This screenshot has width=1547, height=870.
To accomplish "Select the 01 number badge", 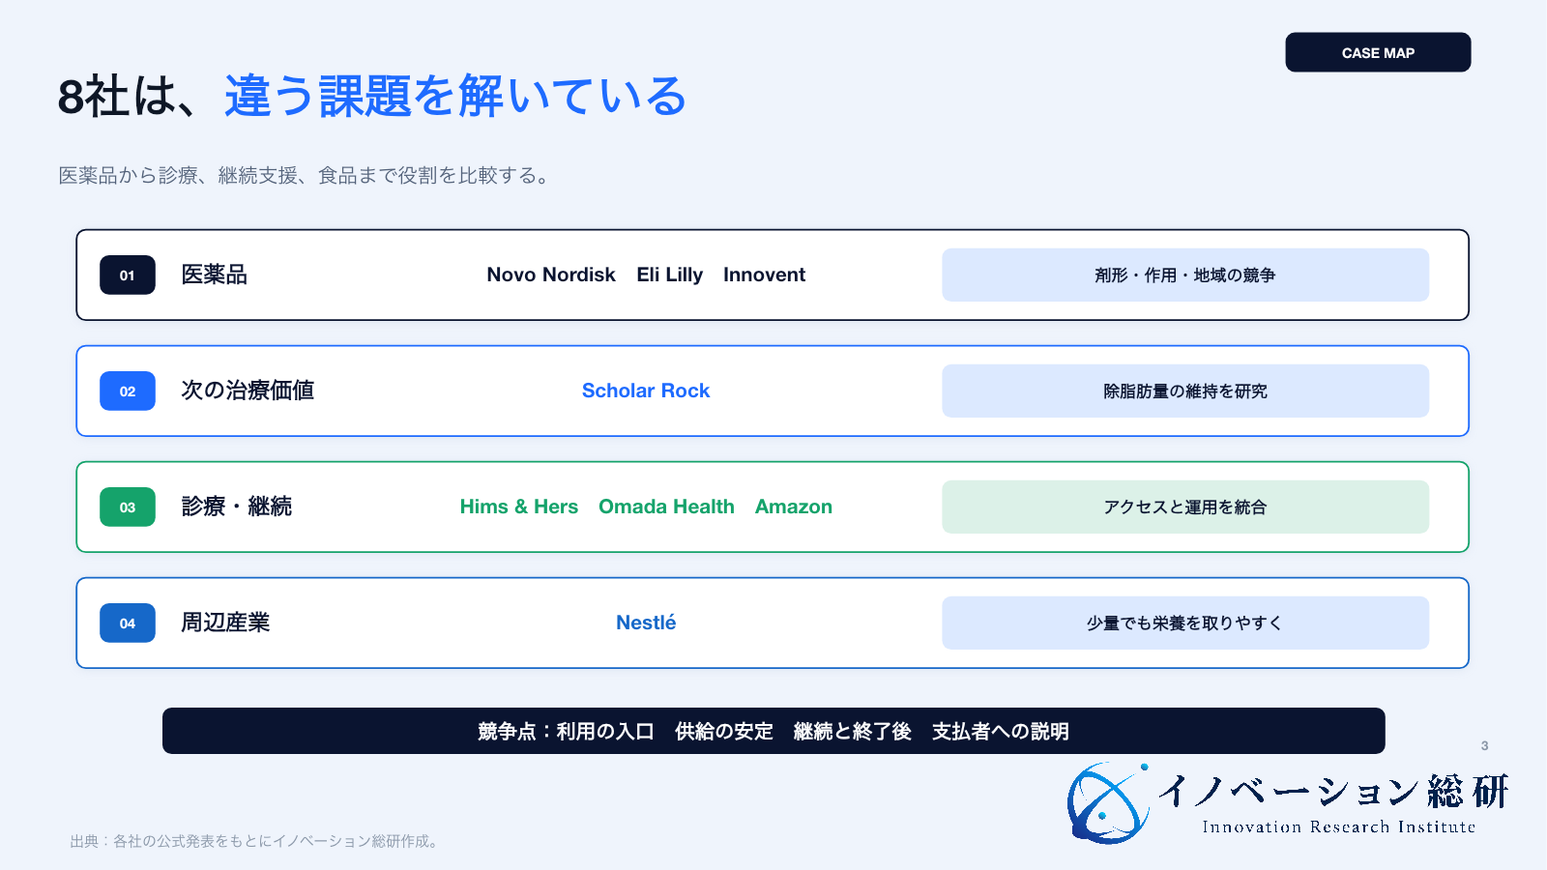I will [x=128, y=275].
